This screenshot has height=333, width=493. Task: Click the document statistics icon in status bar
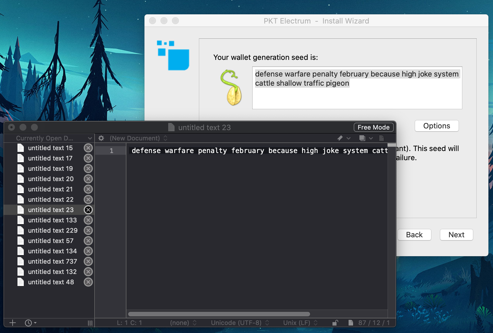(351, 323)
